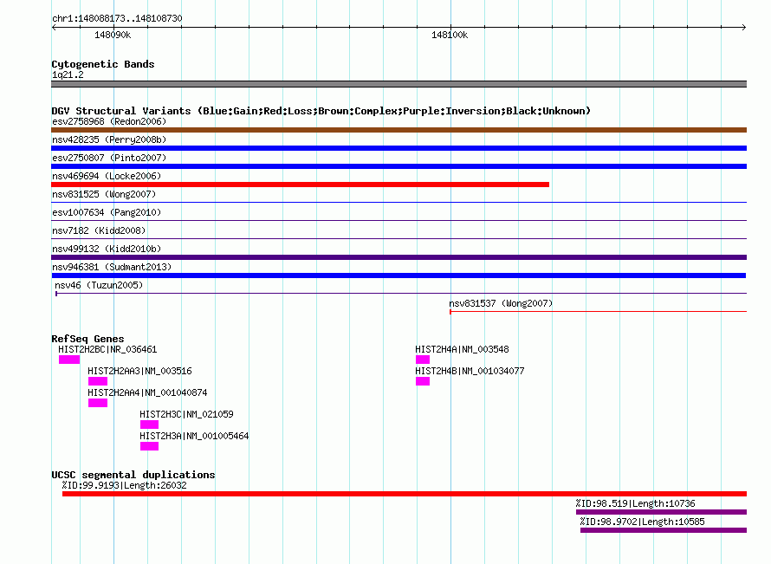Open the nsv946381 (Sudmant2013) label

pos(112,267)
